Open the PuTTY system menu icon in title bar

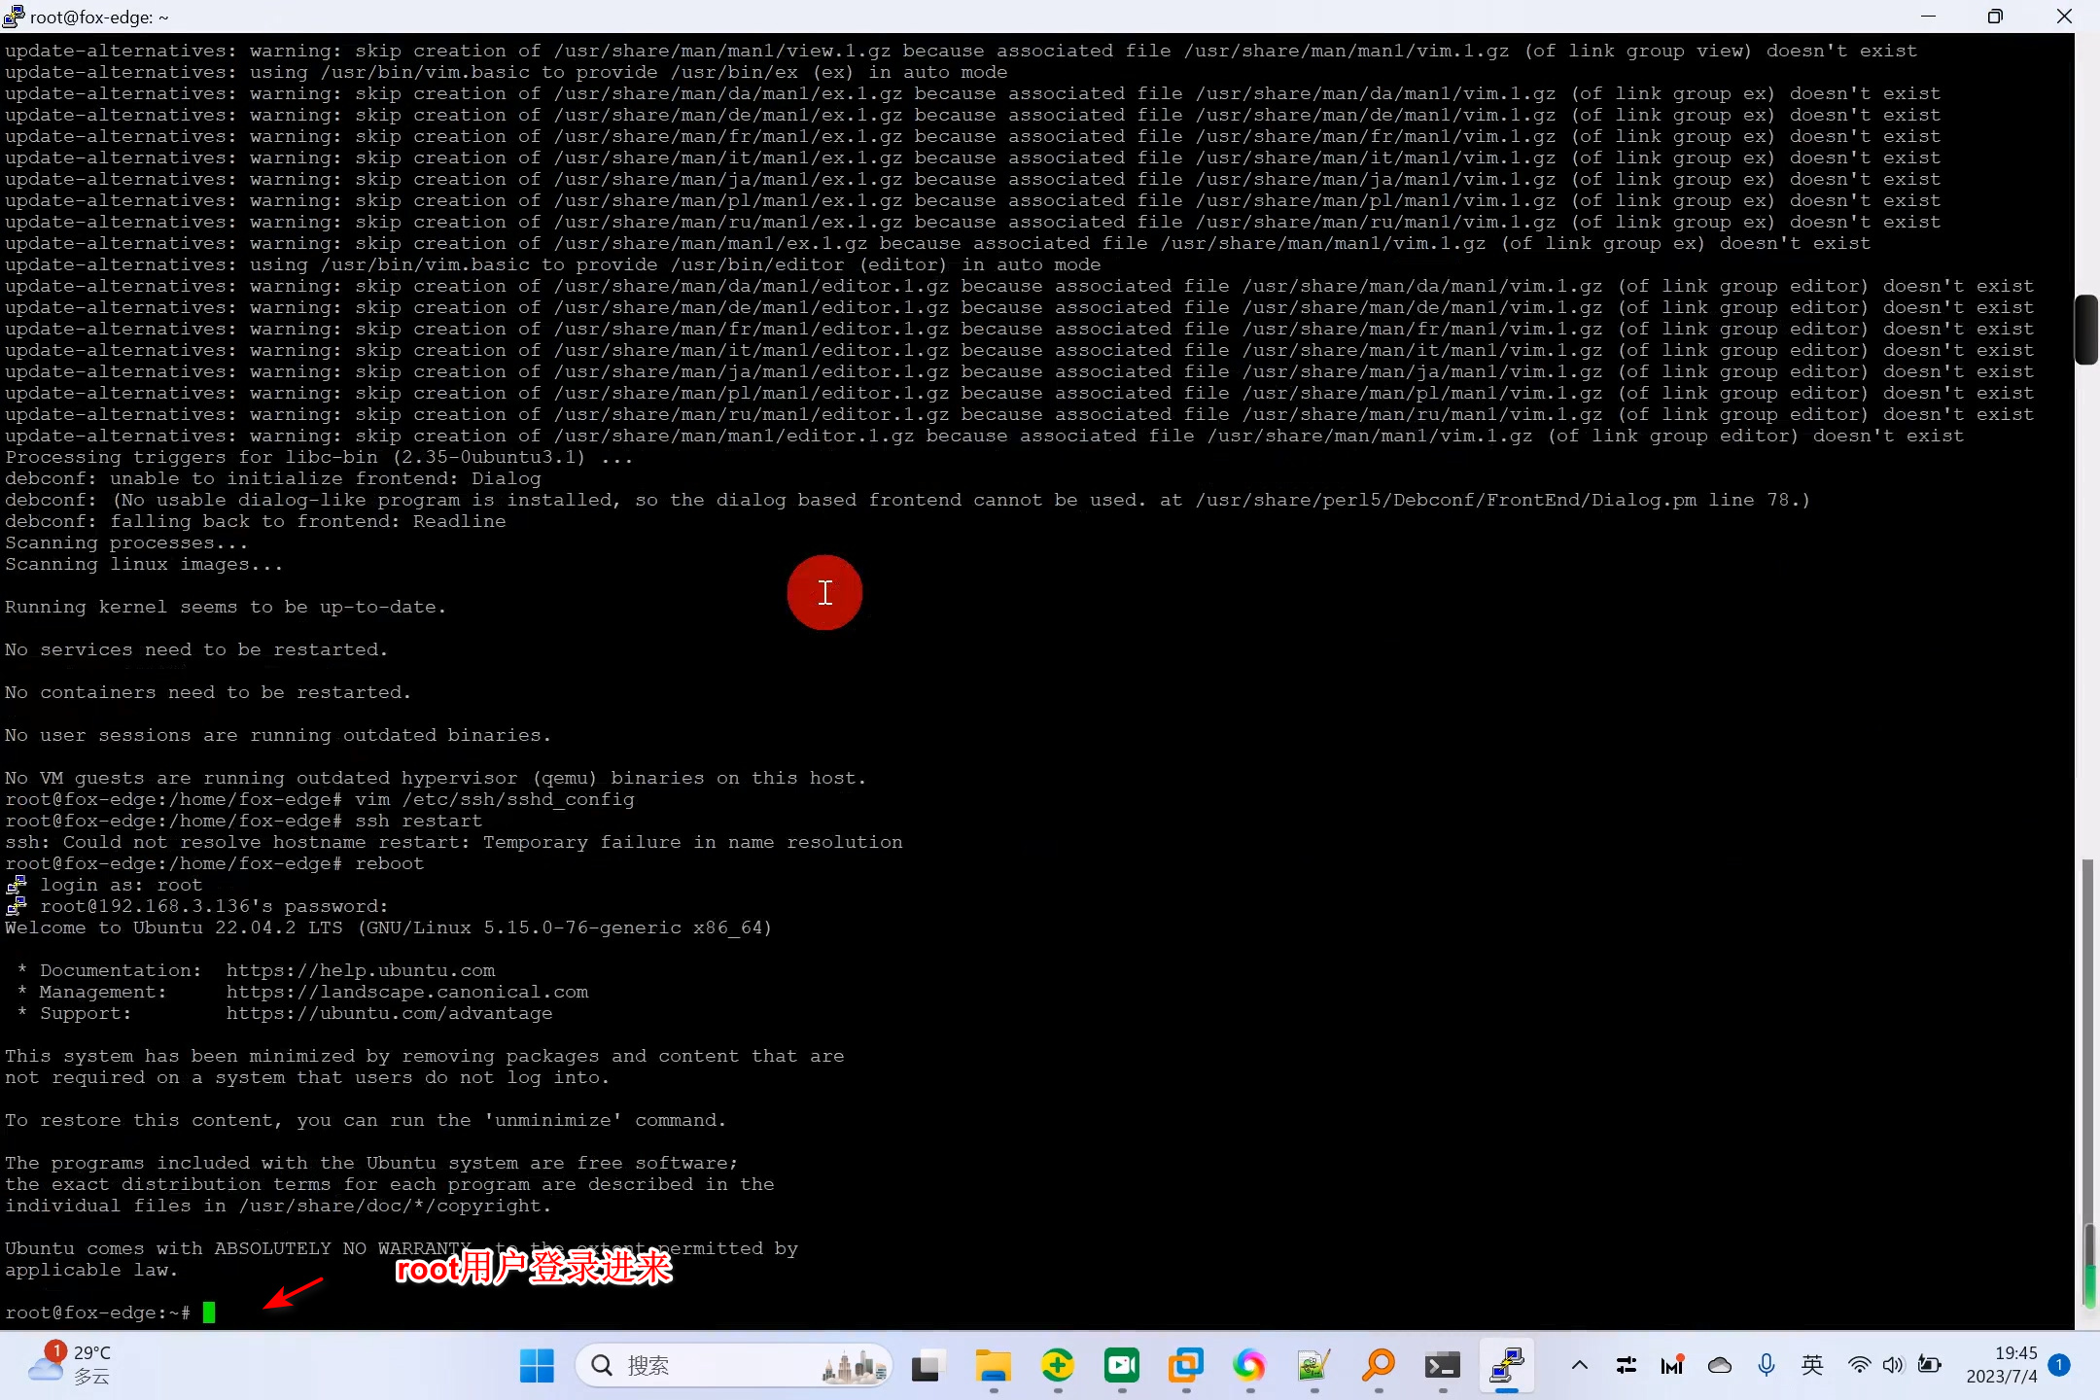tap(14, 17)
